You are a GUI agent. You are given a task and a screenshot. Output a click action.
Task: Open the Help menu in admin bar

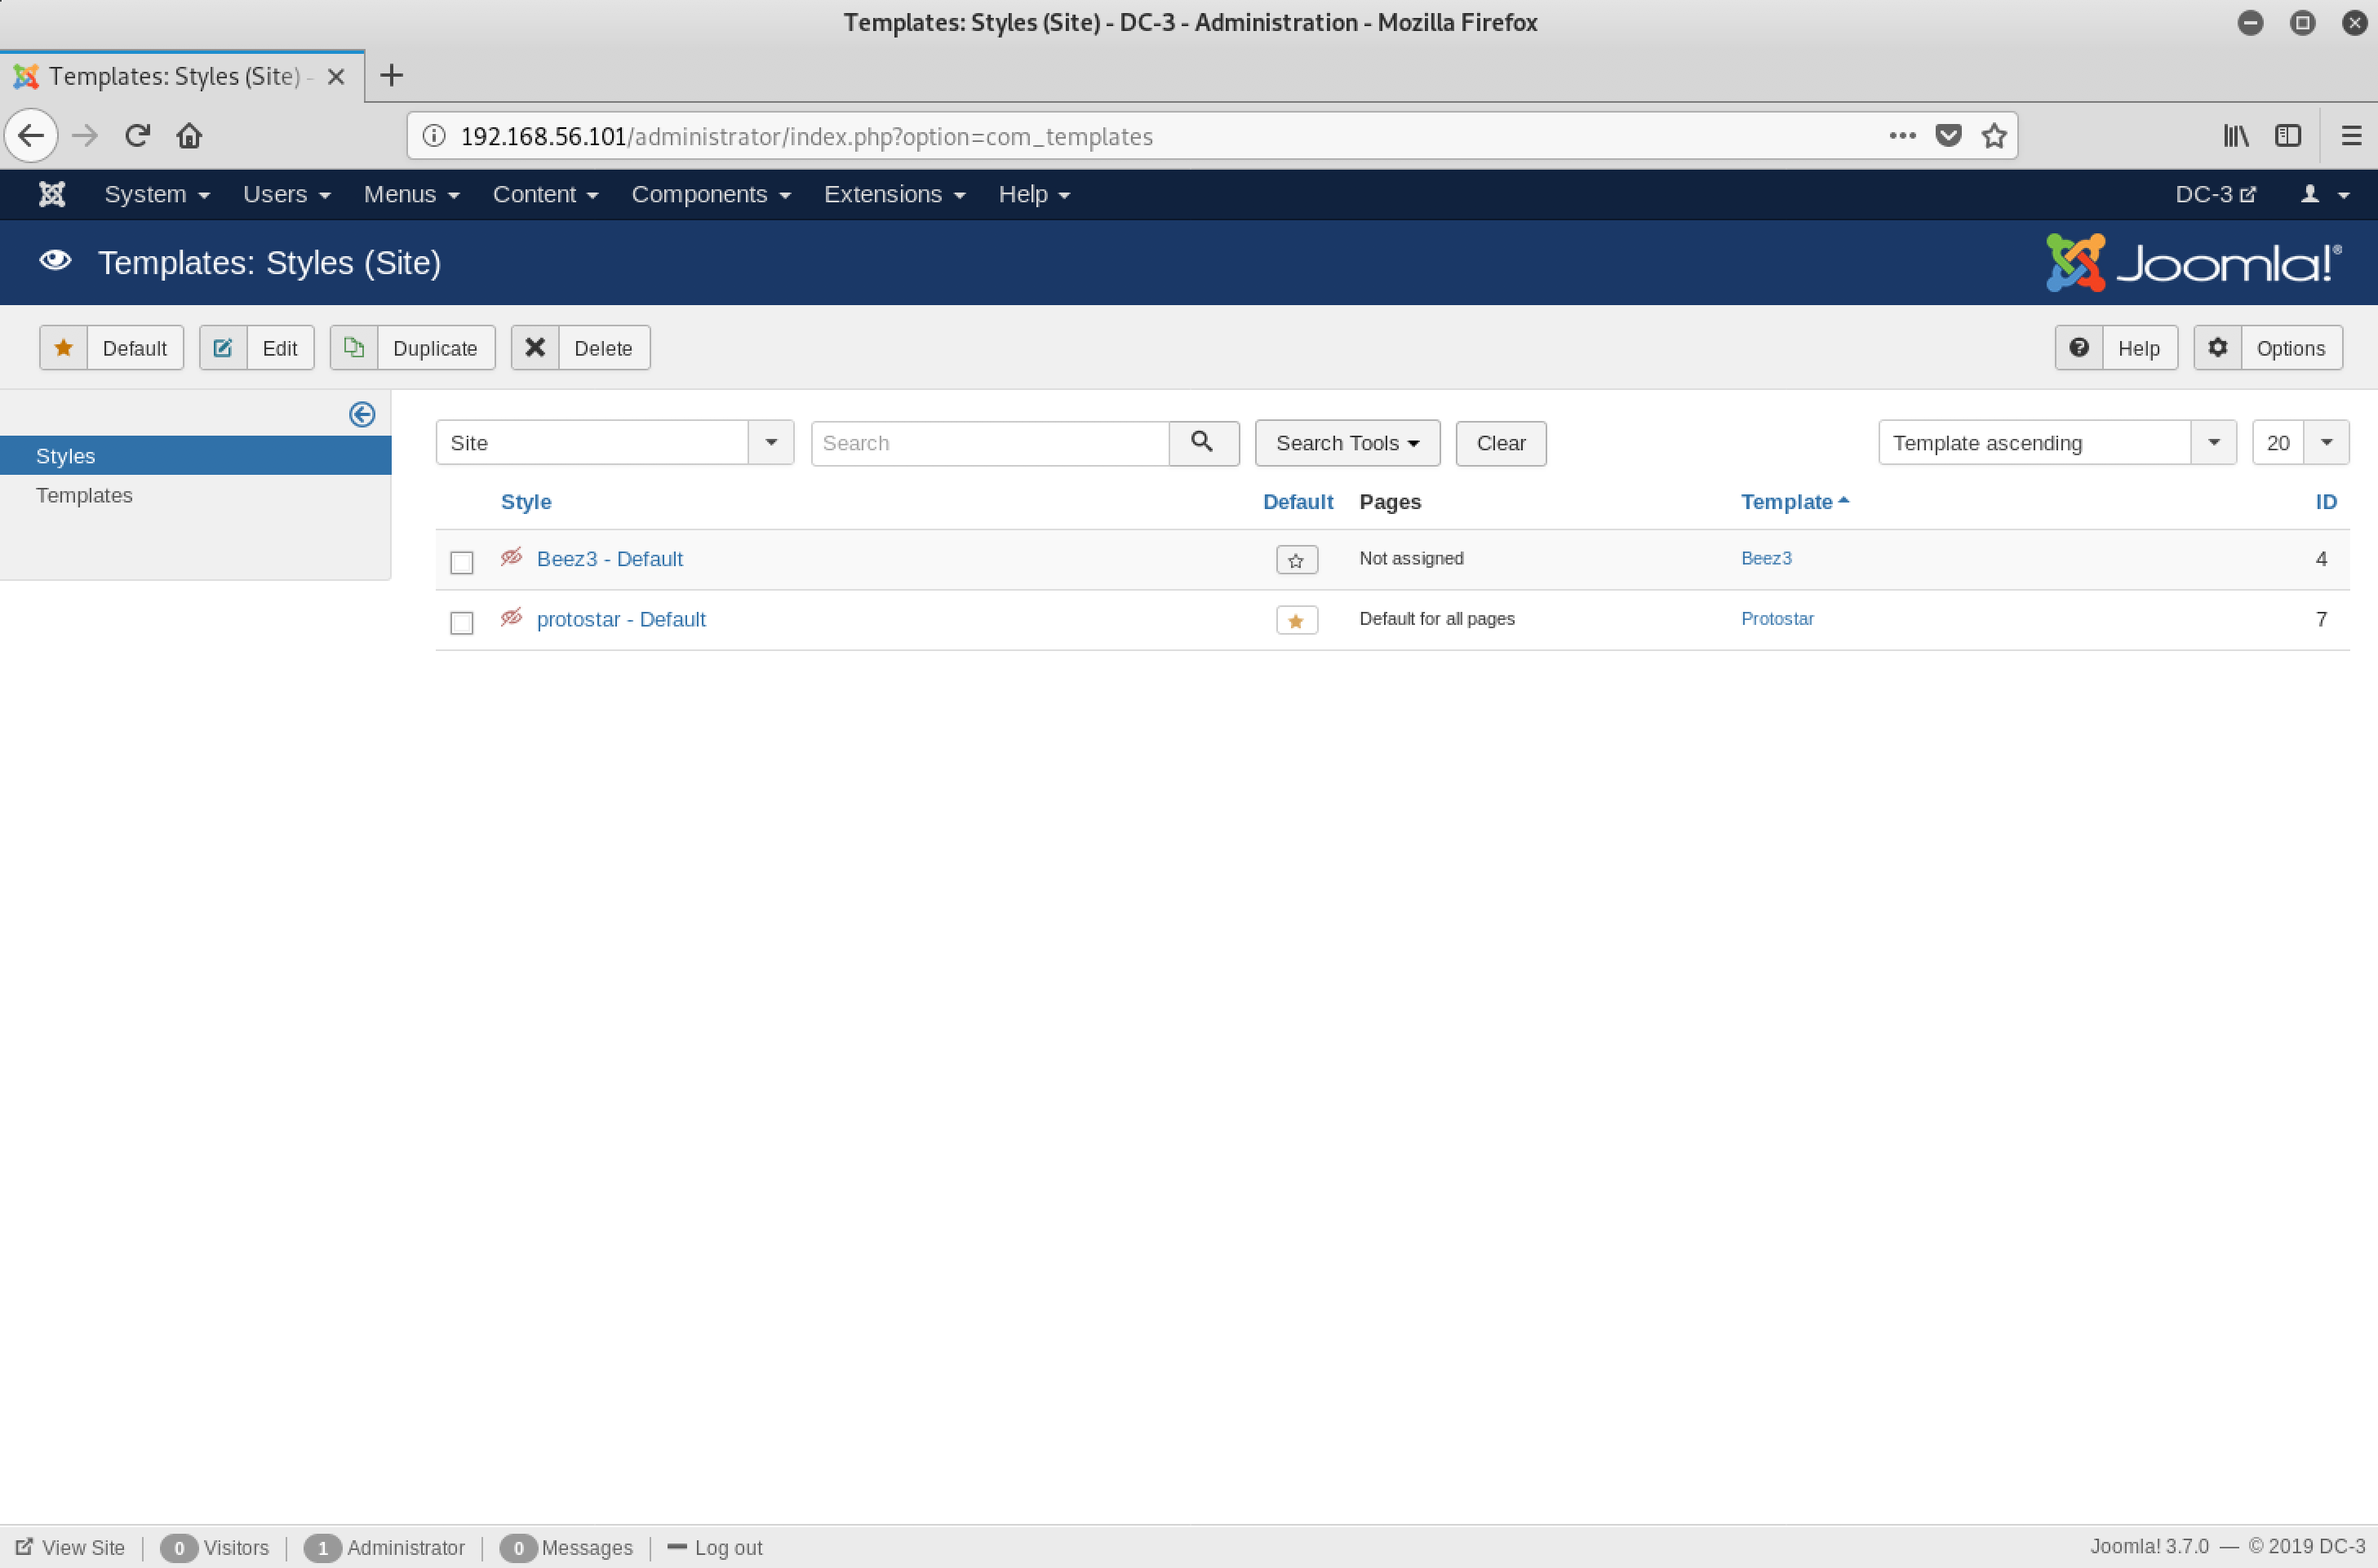click(1034, 194)
